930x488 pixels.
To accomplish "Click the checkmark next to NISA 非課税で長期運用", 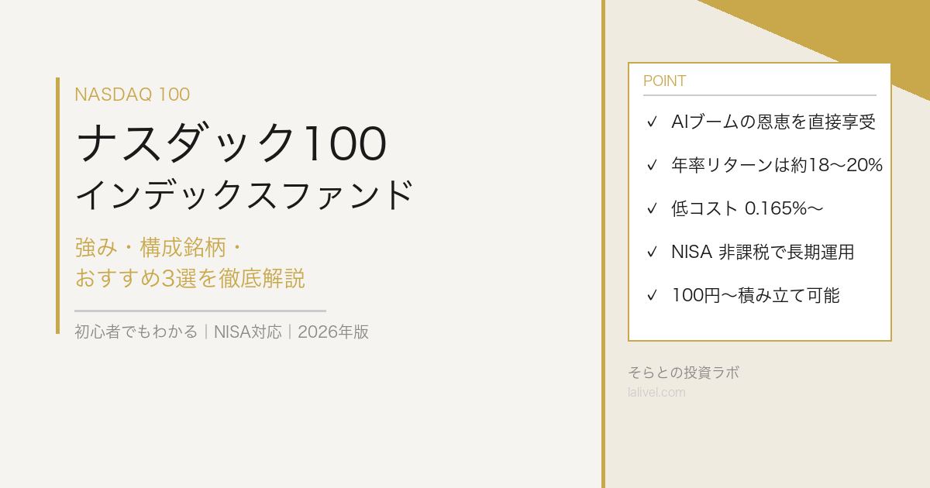I will (x=652, y=252).
